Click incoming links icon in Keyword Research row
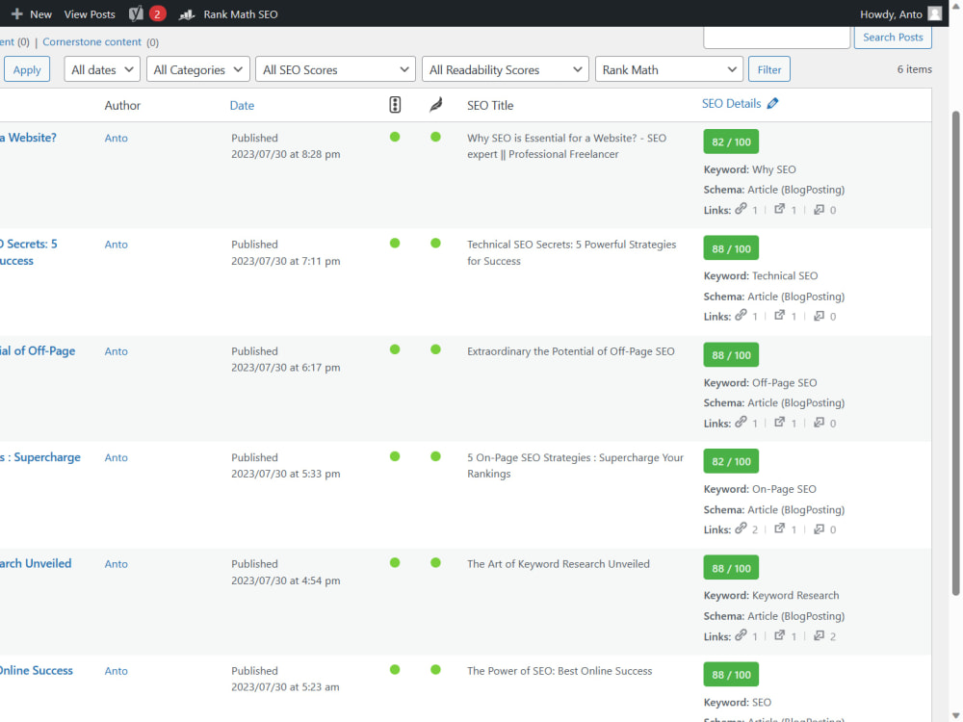 pos(819,635)
